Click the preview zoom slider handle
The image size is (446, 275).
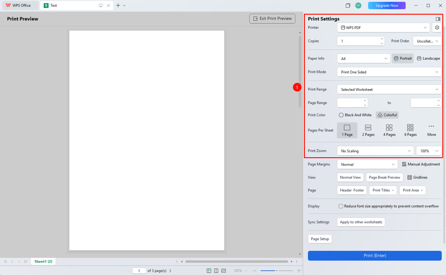pyautogui.click(x=277, y=271)
